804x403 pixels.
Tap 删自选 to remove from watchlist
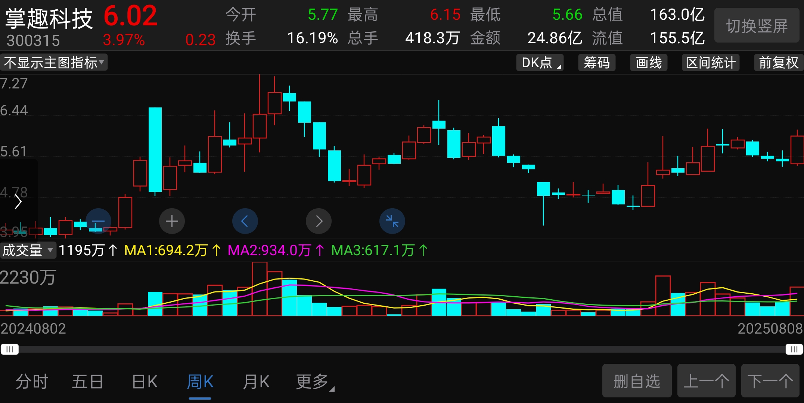tap(637, 381)
